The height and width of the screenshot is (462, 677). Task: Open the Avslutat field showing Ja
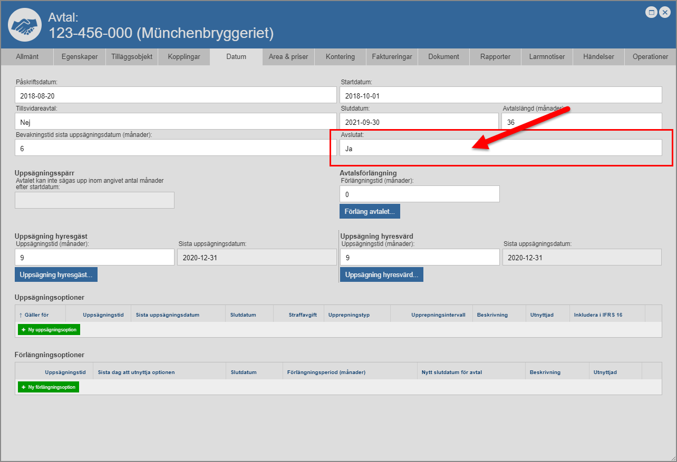coord(500,148)
